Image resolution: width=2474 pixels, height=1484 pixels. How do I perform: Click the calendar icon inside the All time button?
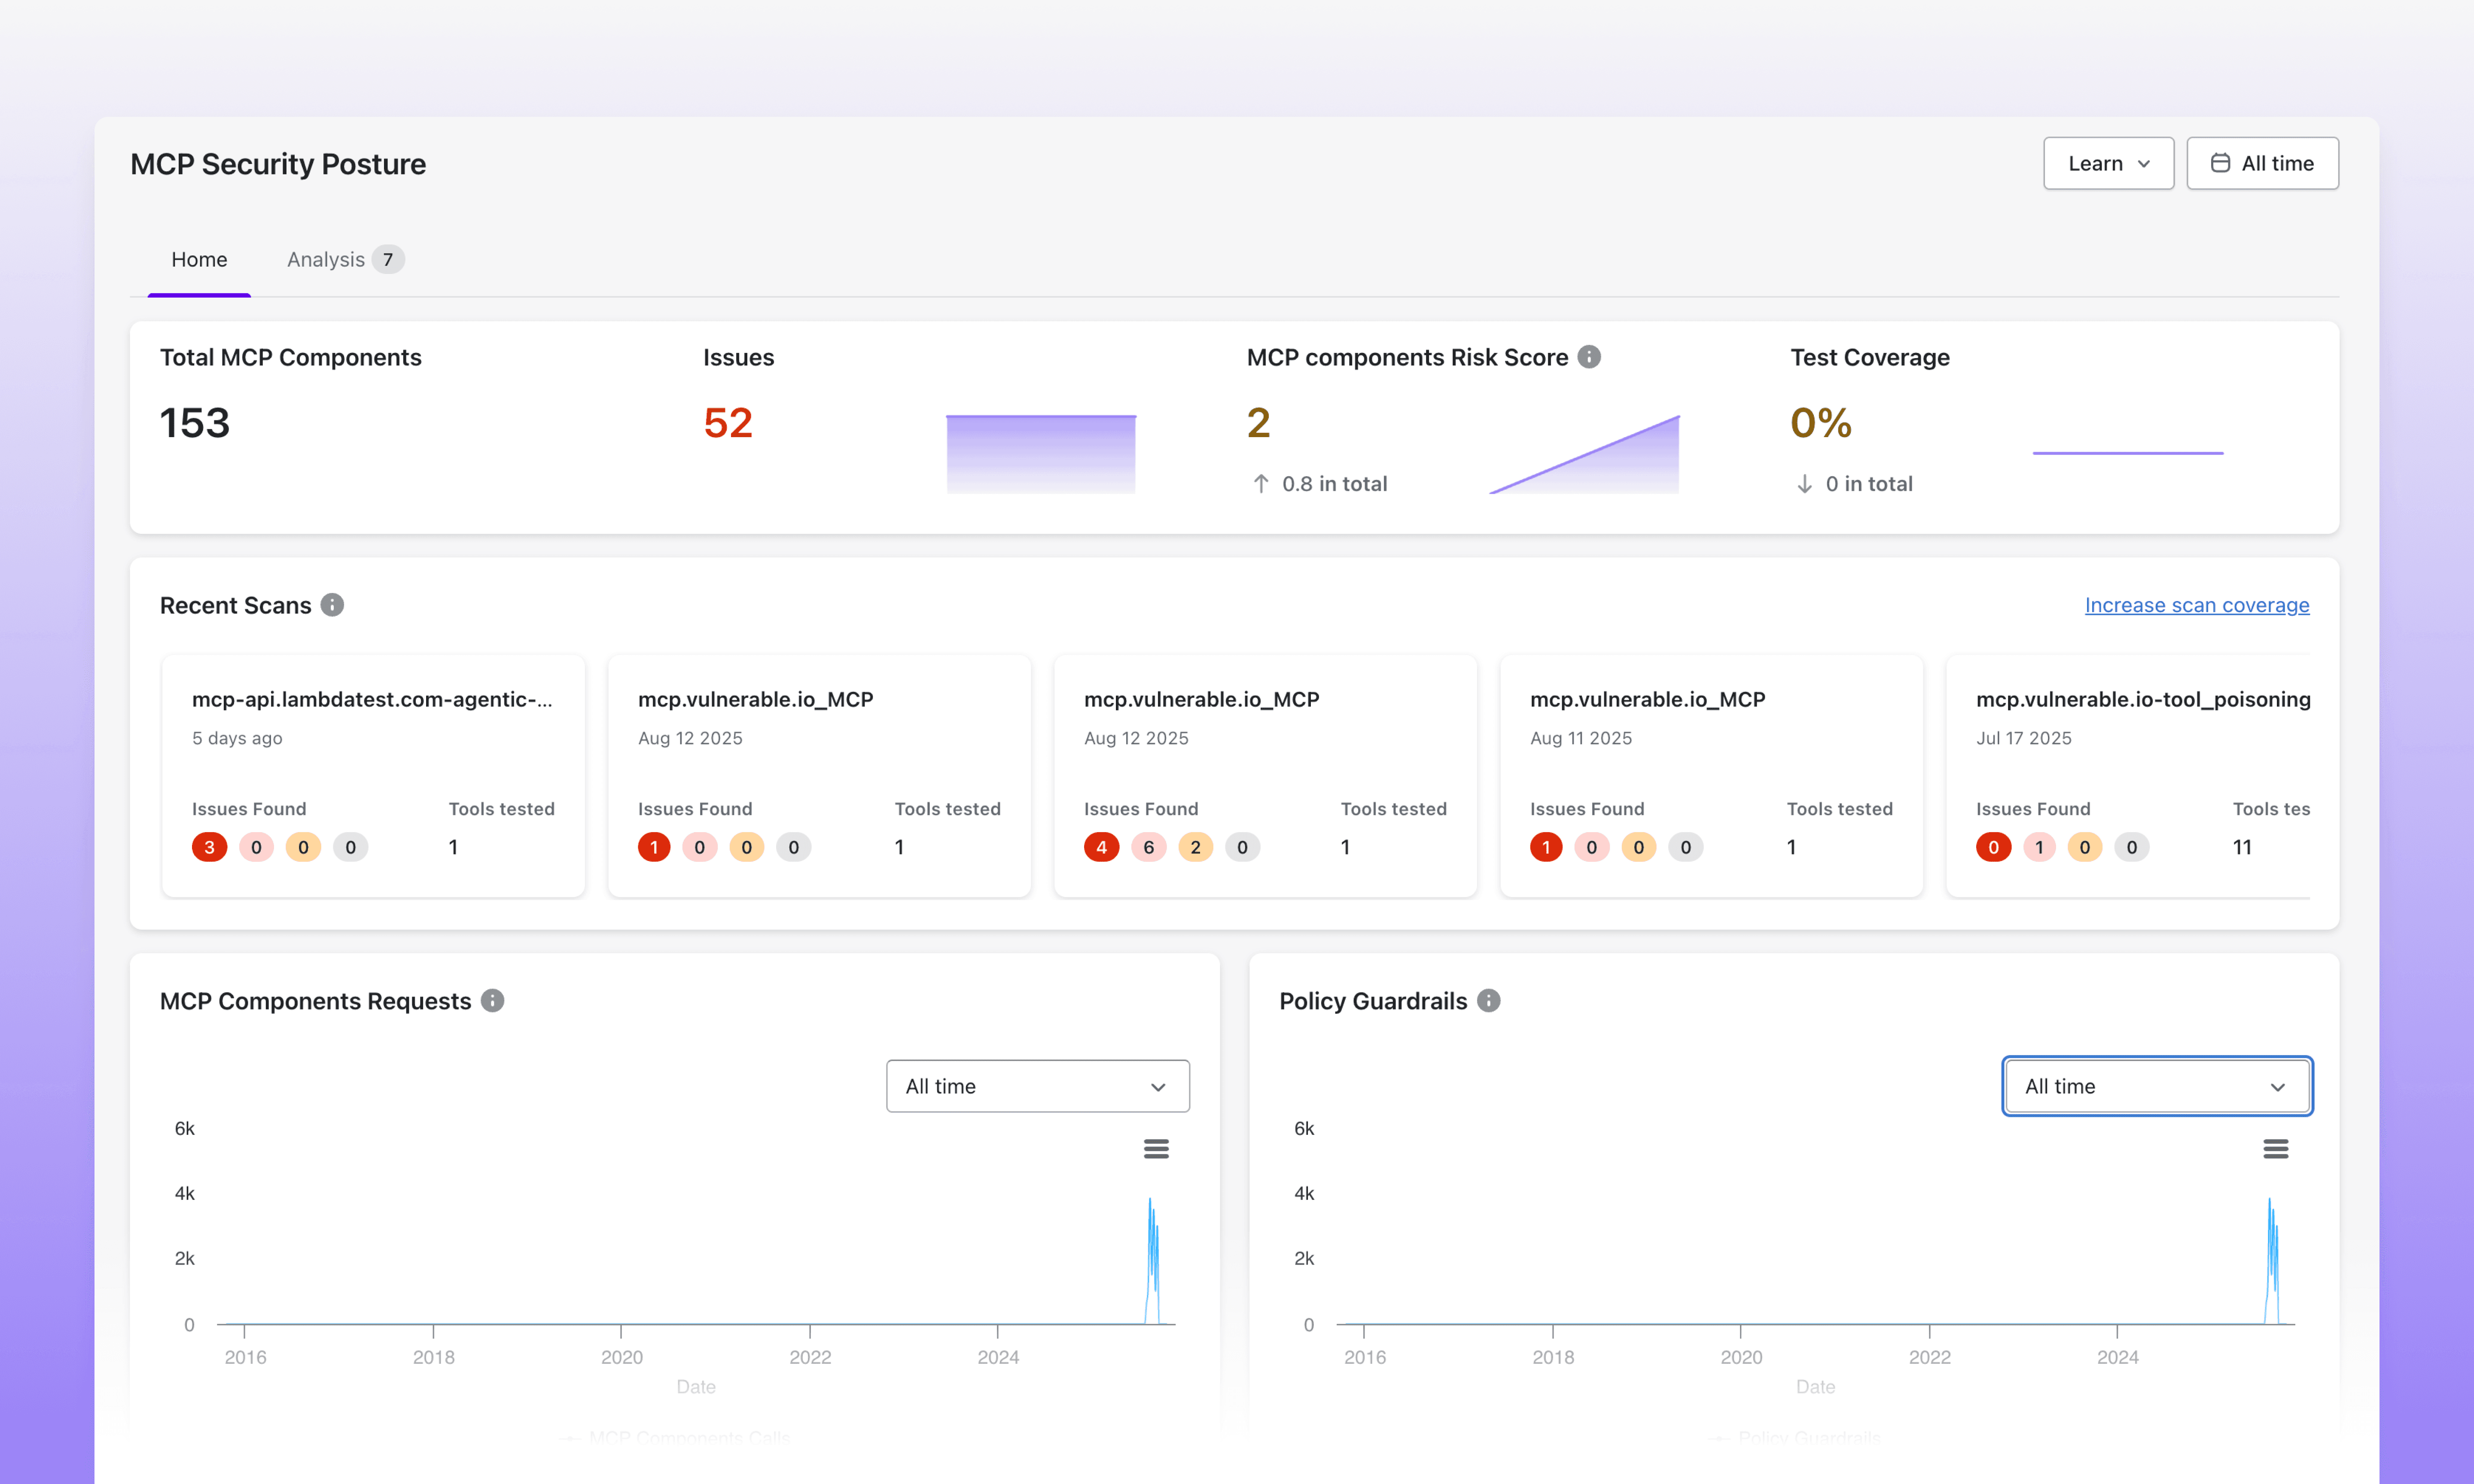coord(2220,162)
